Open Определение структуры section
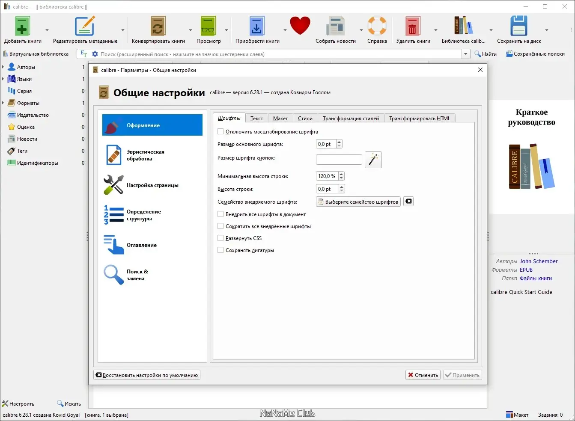This screenshot has height=421, width=575. pyautogui.click(x=152, y=215)
